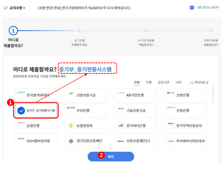The width and height of the screenshot is (224, 171).
Task: Open the blue chat bubble icon
Action: pyautogui.click(x=192, y=8)
